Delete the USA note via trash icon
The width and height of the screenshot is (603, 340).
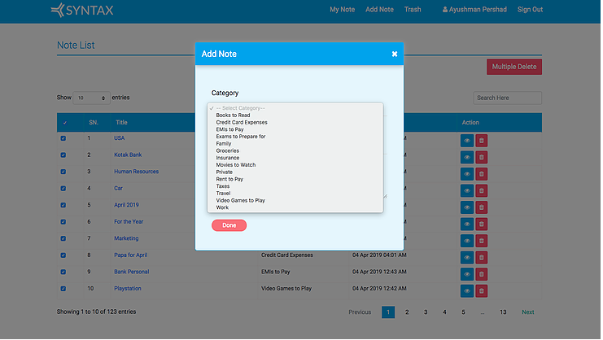[x=481, y=141]
